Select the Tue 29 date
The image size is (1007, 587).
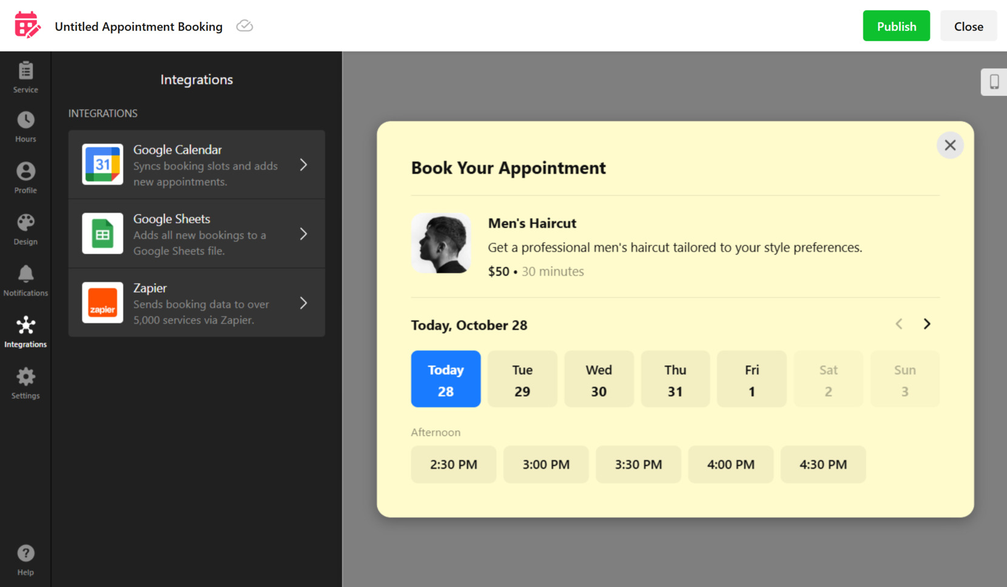(x=522, y=379)
